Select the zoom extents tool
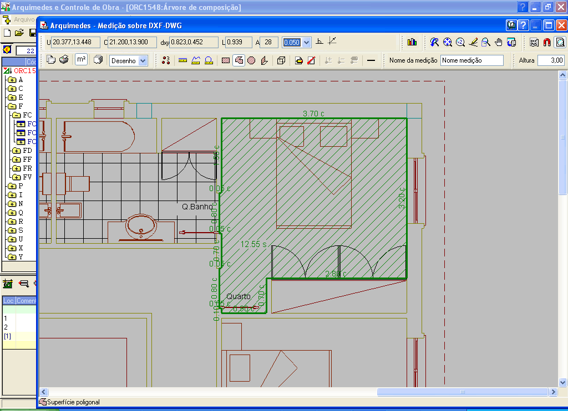 coord(448,42)
